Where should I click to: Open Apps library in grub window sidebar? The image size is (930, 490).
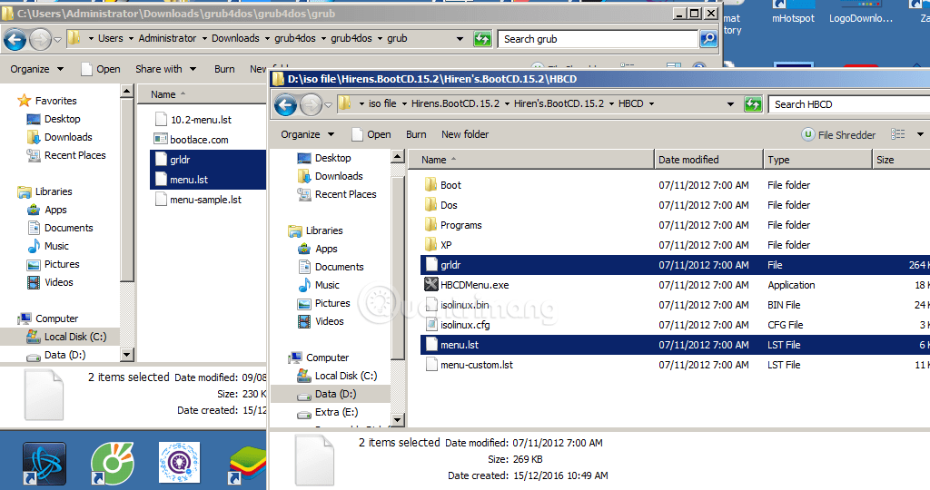[x=47, y=210]
